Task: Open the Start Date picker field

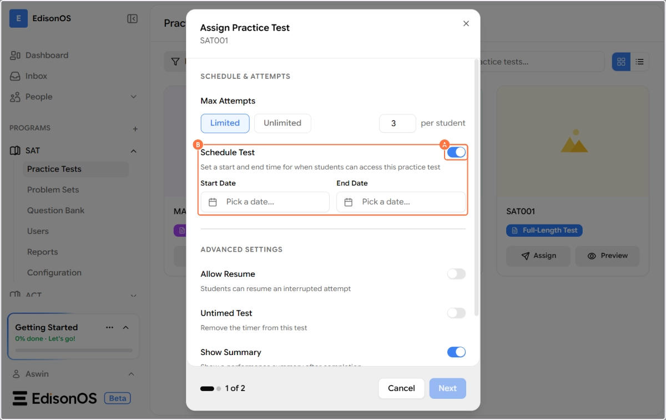Action: (x=265, y=202)
